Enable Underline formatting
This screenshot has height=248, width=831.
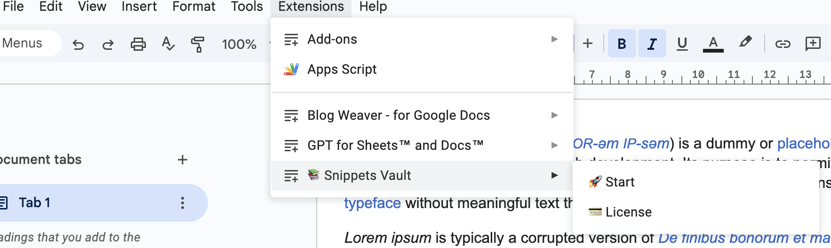tap(682, 44)
